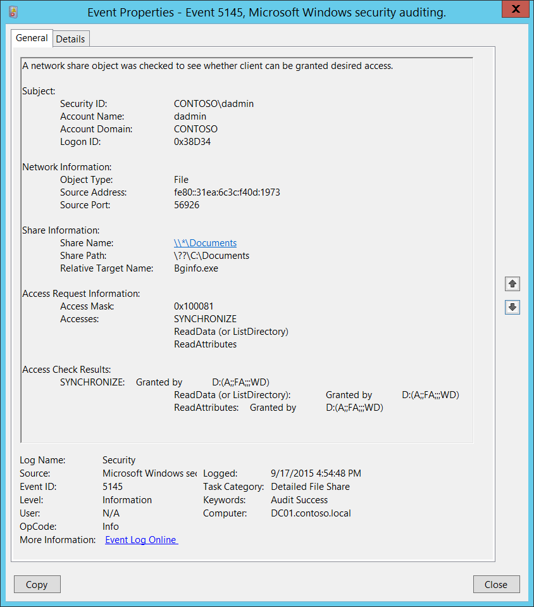Click the Task Category Detailed File Share
The width and height of the screenshot is (534, 607).
(310, 487)
